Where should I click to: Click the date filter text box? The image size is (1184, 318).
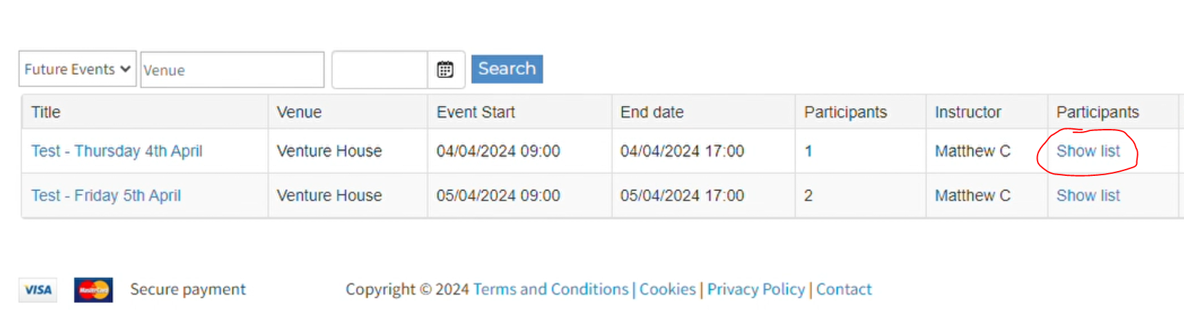click(380, 70)
